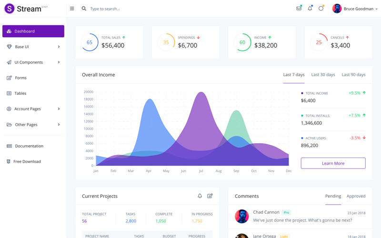Image resolution: width=381 pixels, height=238 pixels.
Task: Select the Approved comments tab
Action: (x=356, y=196)
